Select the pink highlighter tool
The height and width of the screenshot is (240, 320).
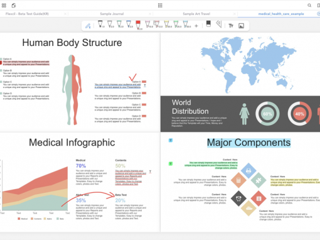tap(148, 25)
